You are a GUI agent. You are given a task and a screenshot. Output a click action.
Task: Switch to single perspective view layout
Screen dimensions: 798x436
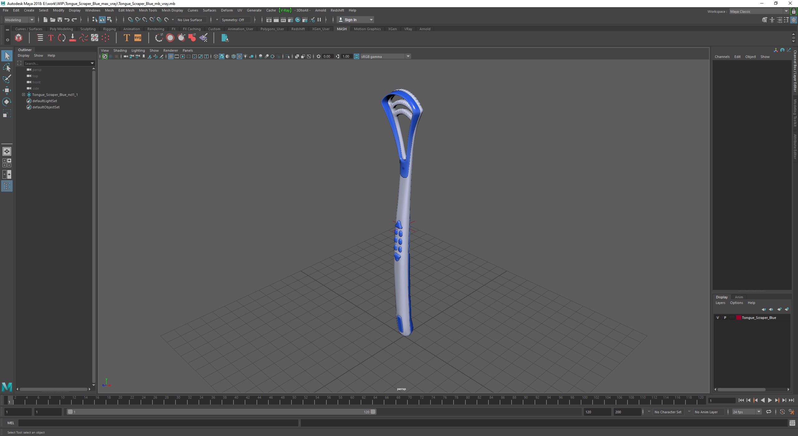pyautogui.click(x=7, y=151)
